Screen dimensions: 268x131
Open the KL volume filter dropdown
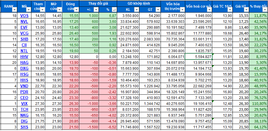point(136,10)
